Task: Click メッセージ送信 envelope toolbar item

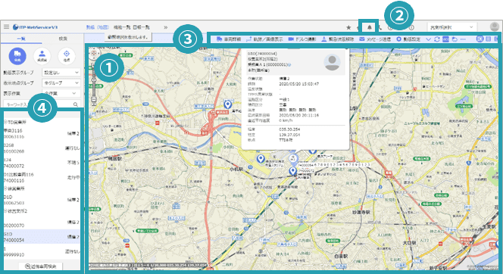Action: pos(375,39)
